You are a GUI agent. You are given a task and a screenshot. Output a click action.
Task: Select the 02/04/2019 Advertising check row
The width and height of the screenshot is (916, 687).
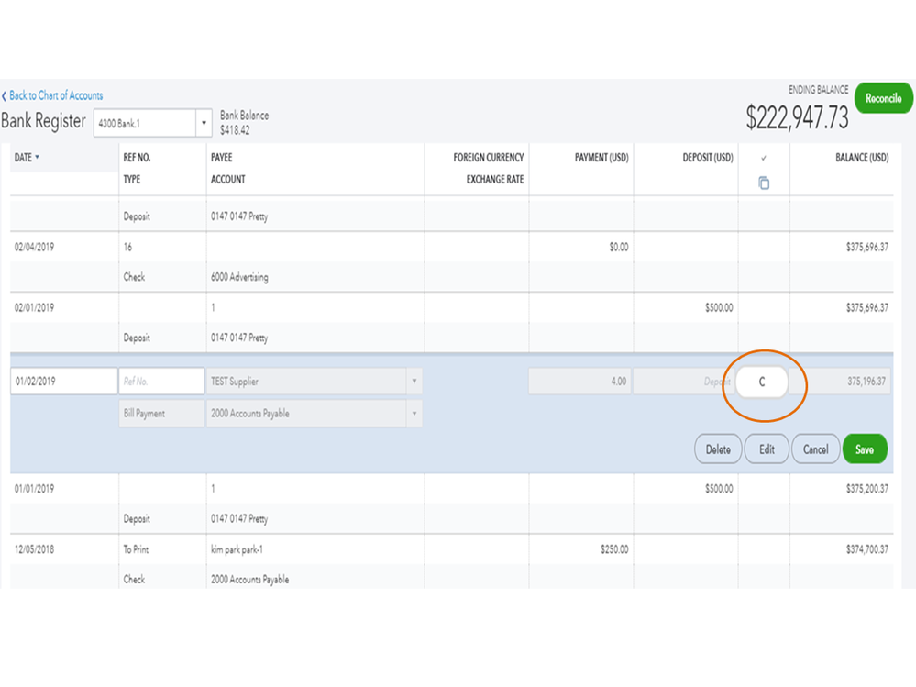click(367, 248)
